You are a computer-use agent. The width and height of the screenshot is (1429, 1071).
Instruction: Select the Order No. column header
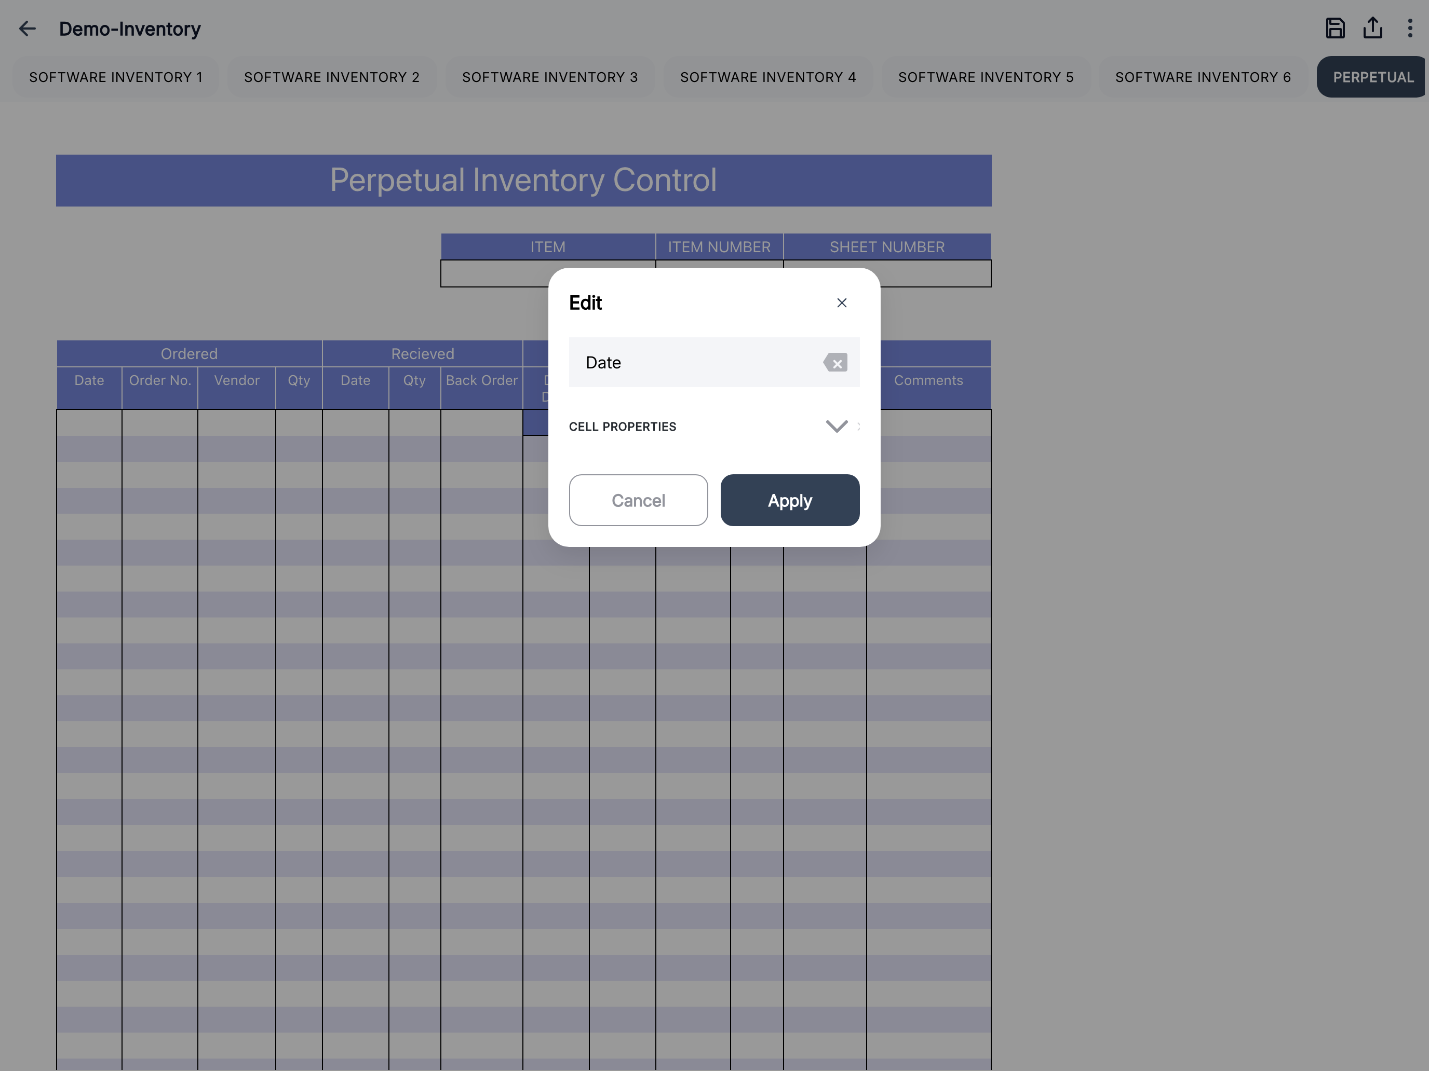point(160,388)
